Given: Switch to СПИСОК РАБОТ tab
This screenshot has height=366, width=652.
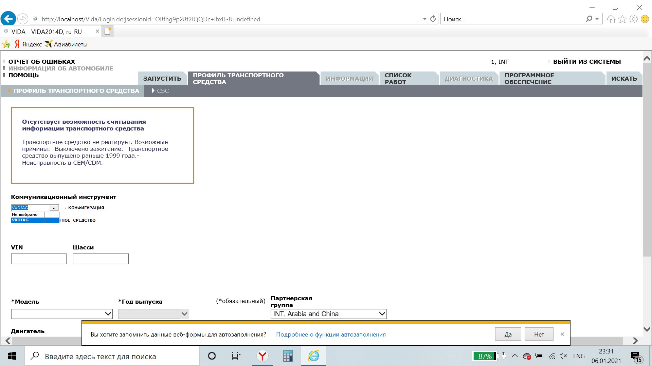Looking at the screenshot, I should pos(407,79).
